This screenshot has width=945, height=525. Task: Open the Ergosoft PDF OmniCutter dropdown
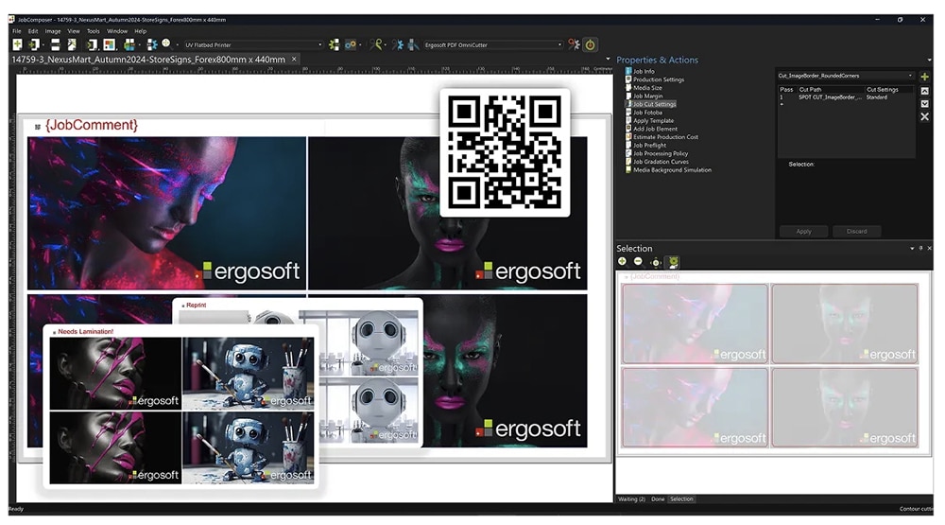[x=559, y=44]
